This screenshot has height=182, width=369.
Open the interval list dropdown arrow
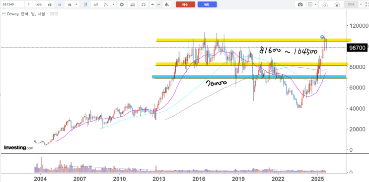coord(76,4)
